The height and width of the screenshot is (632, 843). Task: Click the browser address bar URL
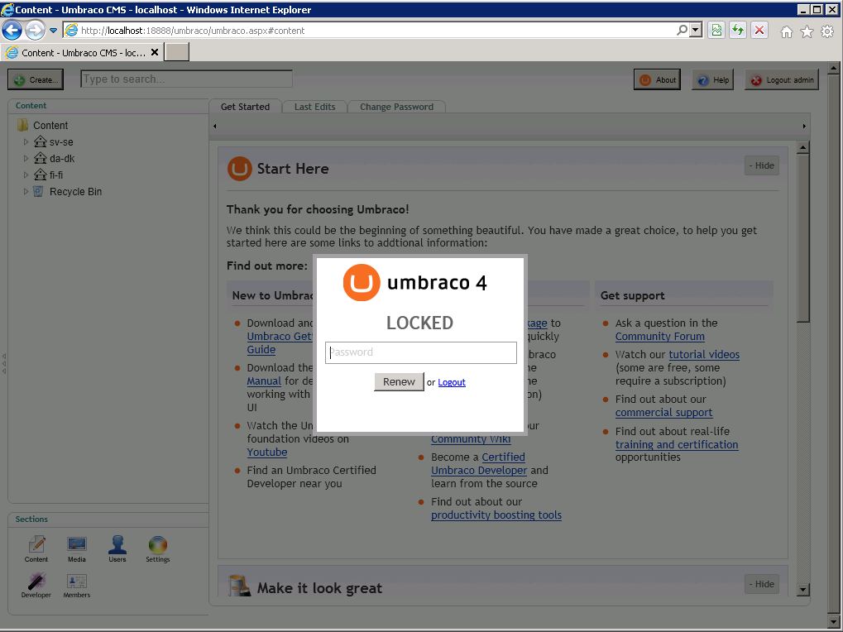tap(376, 31)
